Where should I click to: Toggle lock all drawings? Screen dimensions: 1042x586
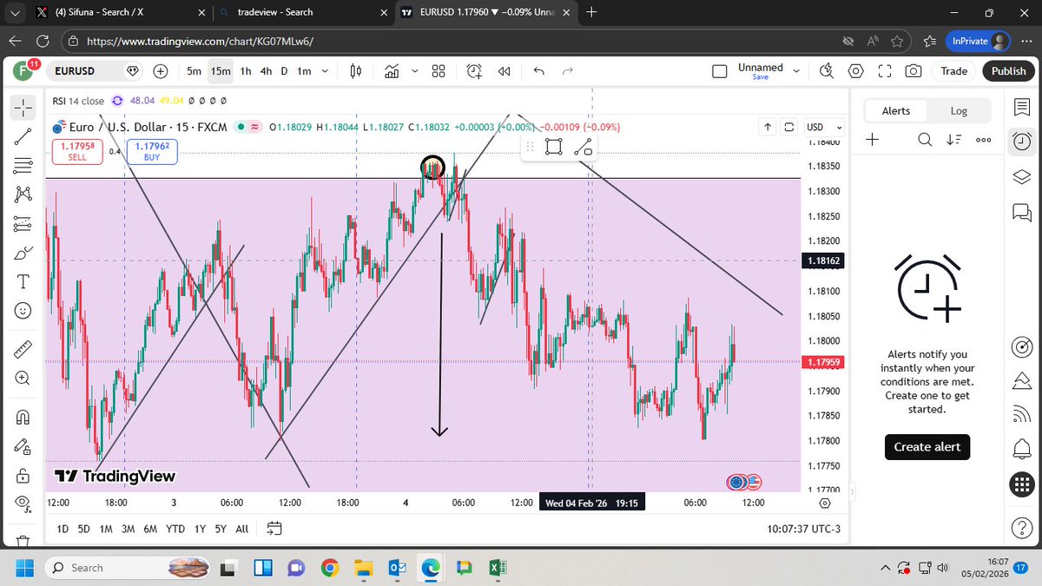[x=23, y=475]
